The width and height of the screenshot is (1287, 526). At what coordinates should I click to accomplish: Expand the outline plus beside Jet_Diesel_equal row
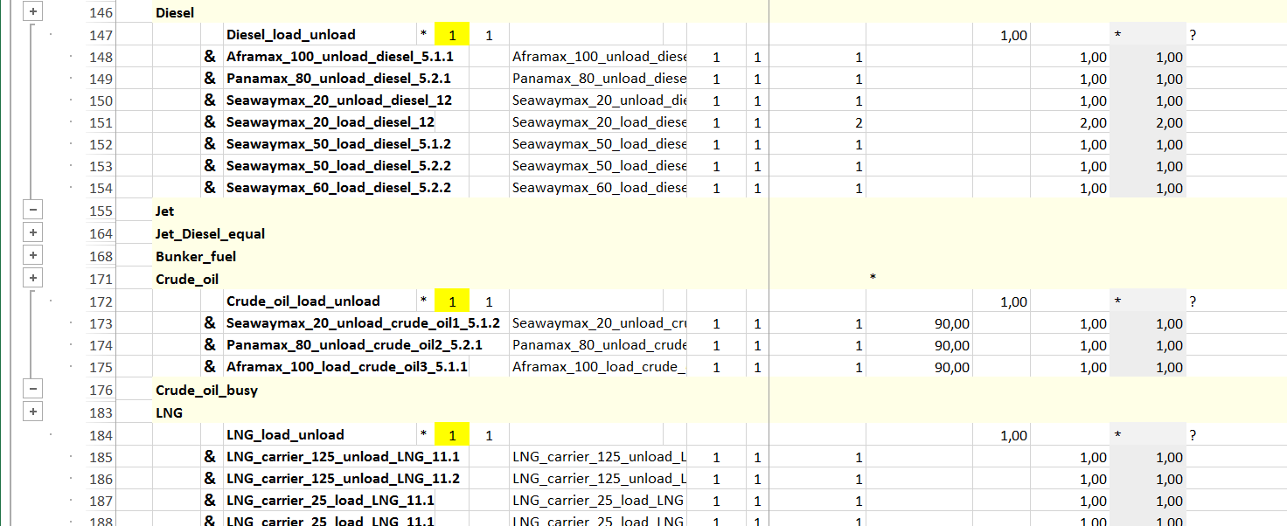tap(32, 233)
